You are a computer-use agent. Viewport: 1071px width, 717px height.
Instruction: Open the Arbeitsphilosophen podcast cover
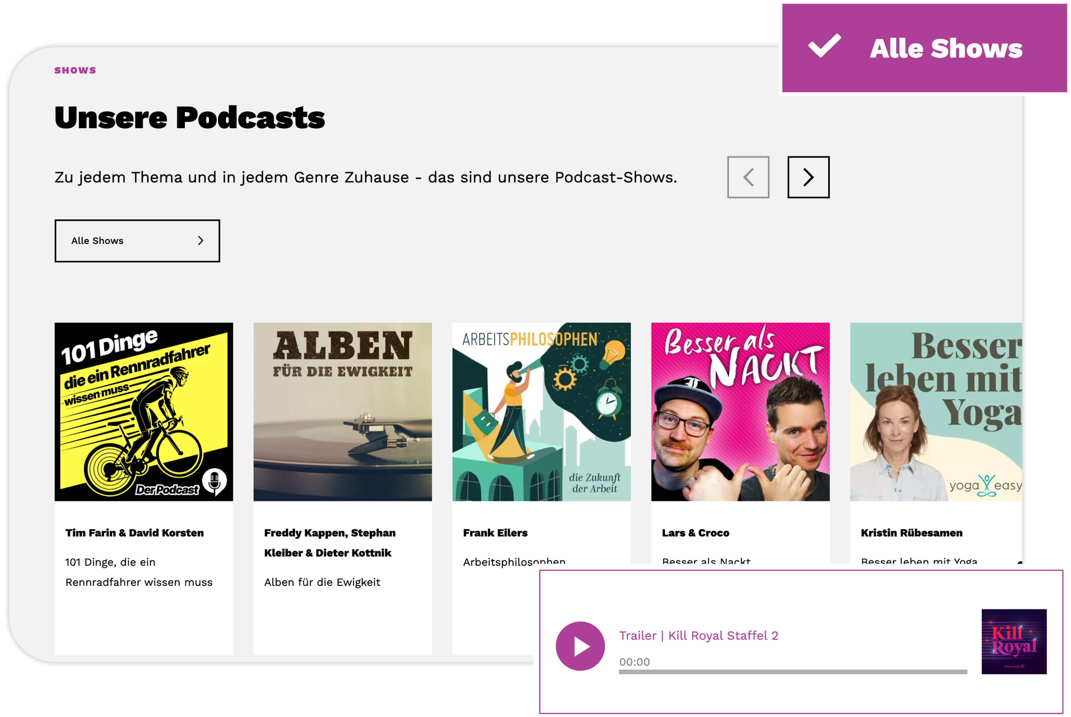(541, 412)
